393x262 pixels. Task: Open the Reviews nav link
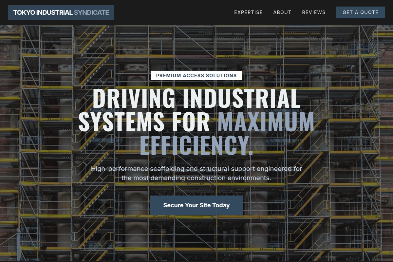(x=314, y=12)
